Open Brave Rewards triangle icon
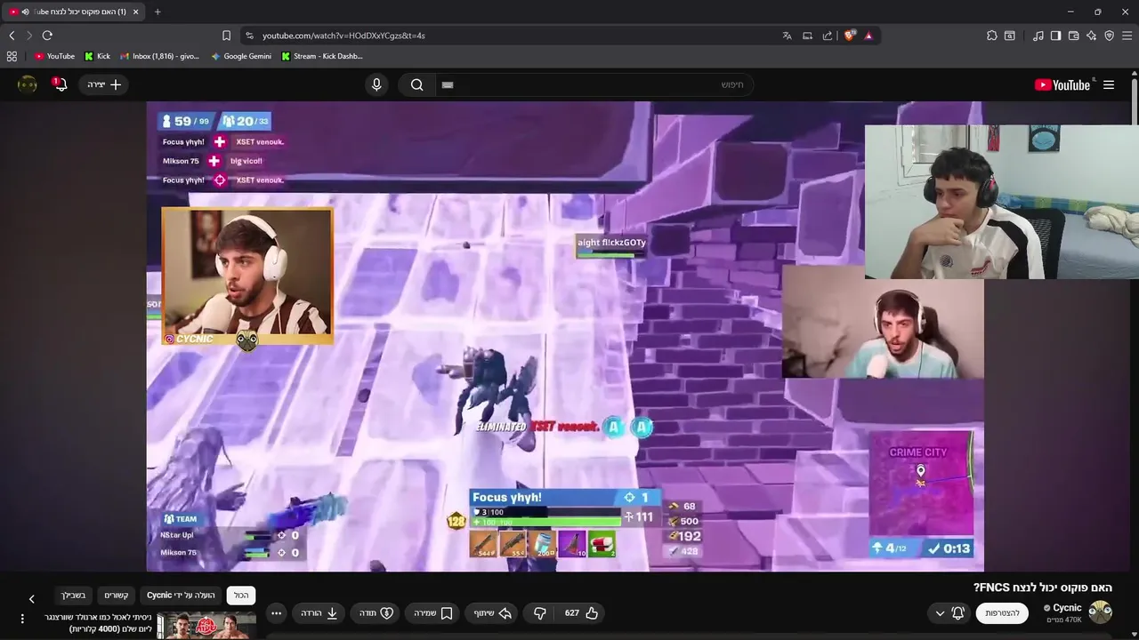Screen dimensions: 1139x640 pos(868,36)
